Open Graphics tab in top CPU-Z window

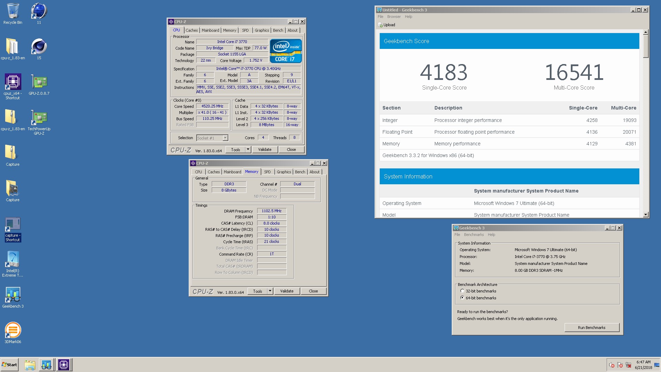pyautogui.click(x=262, y=30)
